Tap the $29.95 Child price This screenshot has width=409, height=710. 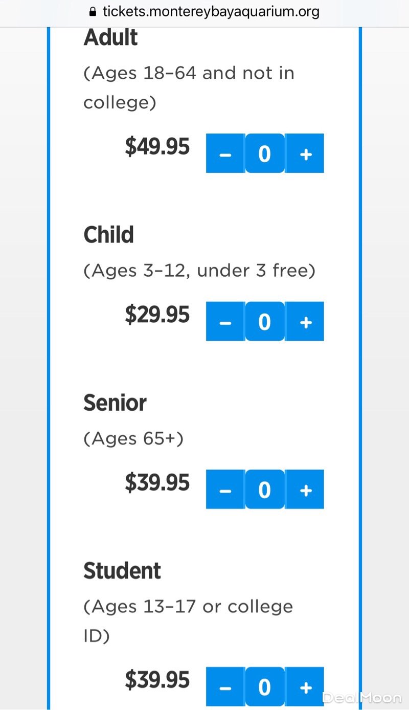[x=157, y=315]
